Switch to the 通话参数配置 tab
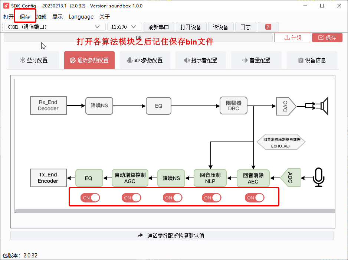348x260 pixels. pyautogui.click(x=89, y=60)
